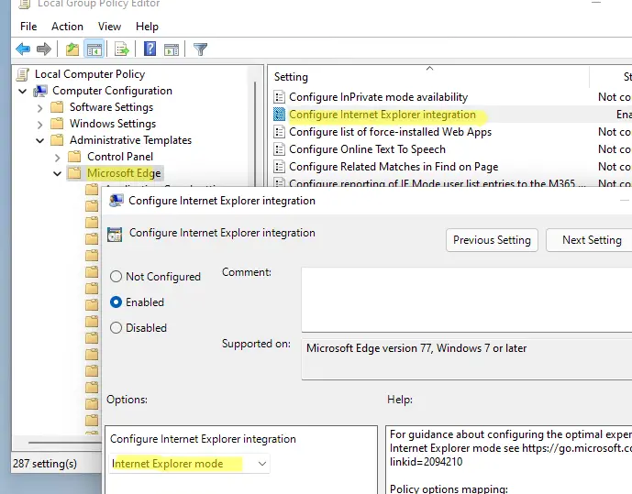Open the Help menu
The width and height of the screenshot is (632, 494).
[x=147, y=27]
